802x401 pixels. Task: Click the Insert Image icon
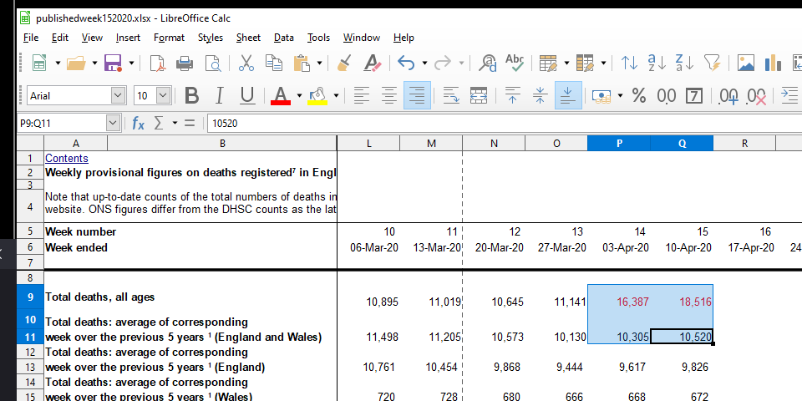746,63
